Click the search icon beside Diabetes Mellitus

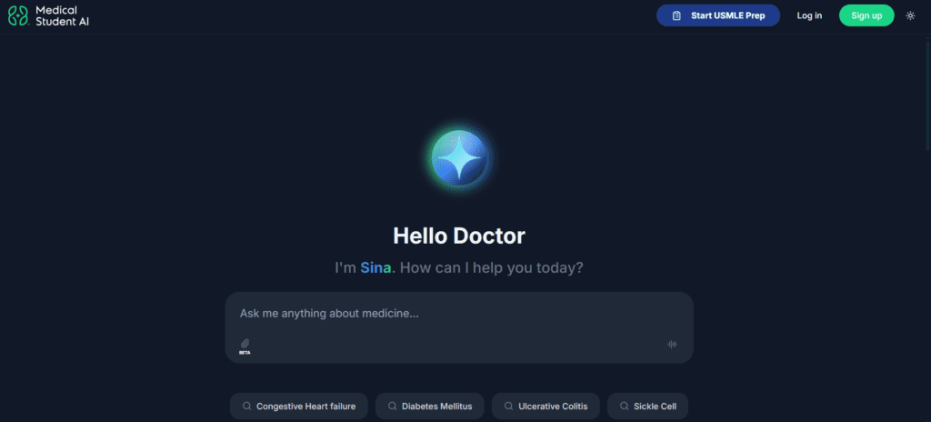click(393, 407)
